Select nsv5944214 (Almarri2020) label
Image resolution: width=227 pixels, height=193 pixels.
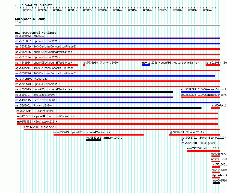35,111
